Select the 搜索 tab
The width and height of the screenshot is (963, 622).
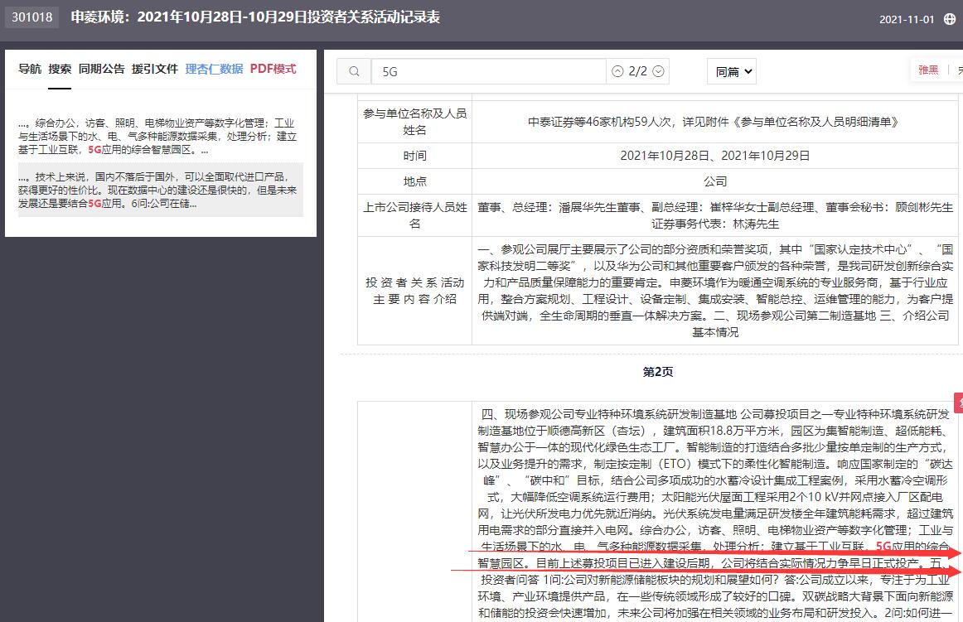pyautogui.click(x=60, y=69)
